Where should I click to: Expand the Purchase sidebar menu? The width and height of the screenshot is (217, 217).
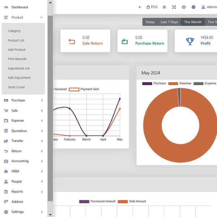click(x=42, y=101)
